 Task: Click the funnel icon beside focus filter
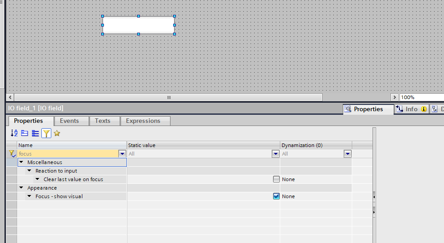[x=12, y=153]
